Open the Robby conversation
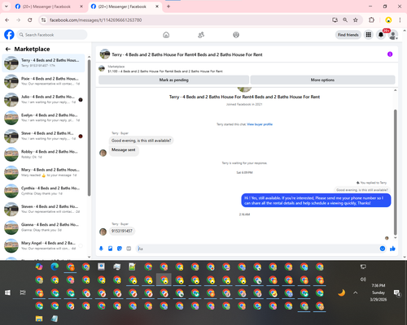The image size is (407, 325). pos(43,154)
